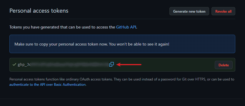Copy the personal access token to clipboard
245x106 pixels.
point(111,64)
